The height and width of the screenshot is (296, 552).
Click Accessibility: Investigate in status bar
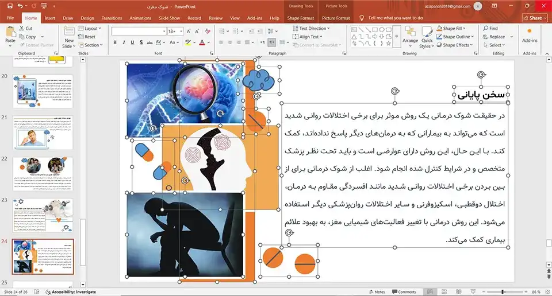(x=71, y=292)
